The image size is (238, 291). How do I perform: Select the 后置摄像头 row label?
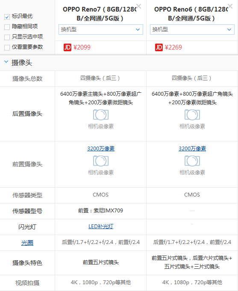(x=27, y=114)
